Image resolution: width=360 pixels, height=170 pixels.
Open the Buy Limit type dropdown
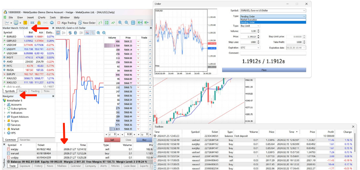tap(250, 26)
